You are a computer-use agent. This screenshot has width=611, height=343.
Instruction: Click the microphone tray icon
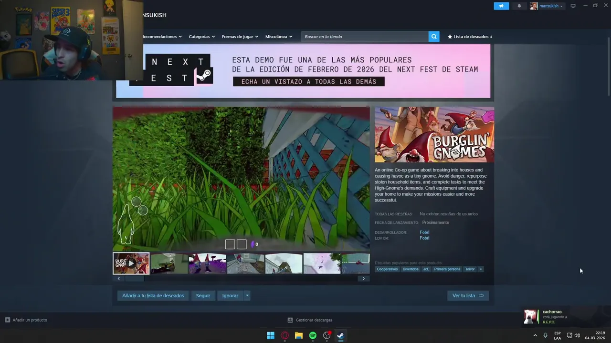click(545, 335)
